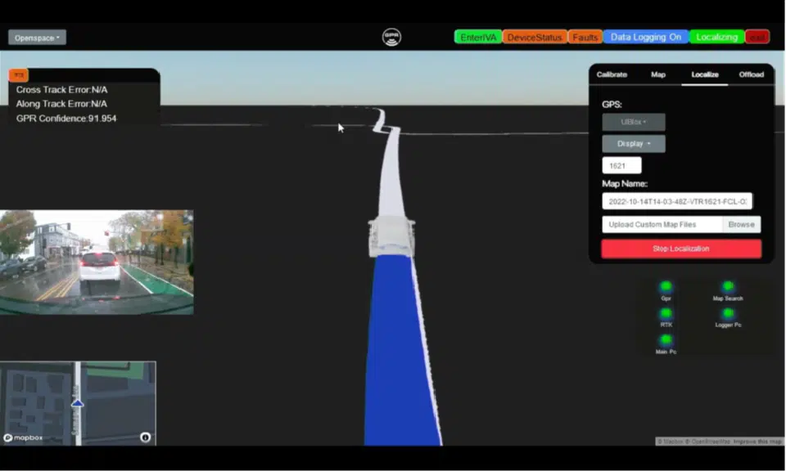Viewport: 786px width, 471px height.
Task: Click the RTK status indicator light
Action: (x=666, y=313)
